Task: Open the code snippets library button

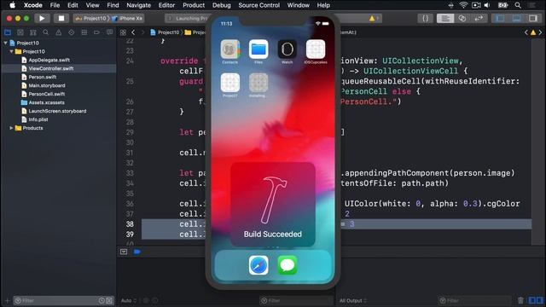Action: (425, 18)
